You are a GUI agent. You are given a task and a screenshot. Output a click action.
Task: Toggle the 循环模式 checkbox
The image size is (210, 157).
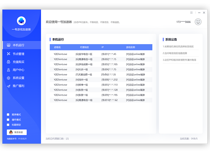(x=8, y=120)
